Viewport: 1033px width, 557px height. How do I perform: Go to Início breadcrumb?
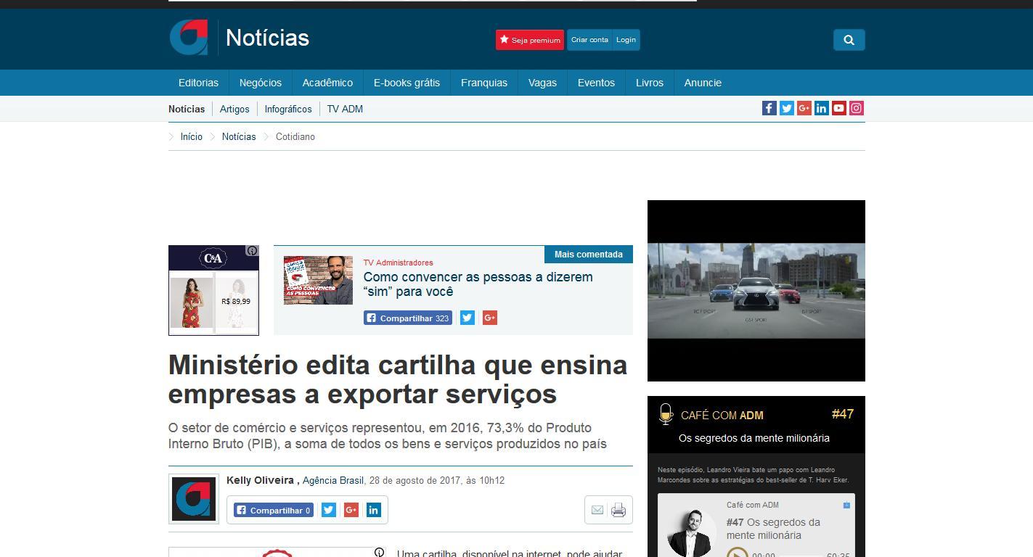[x=192, y=136]
